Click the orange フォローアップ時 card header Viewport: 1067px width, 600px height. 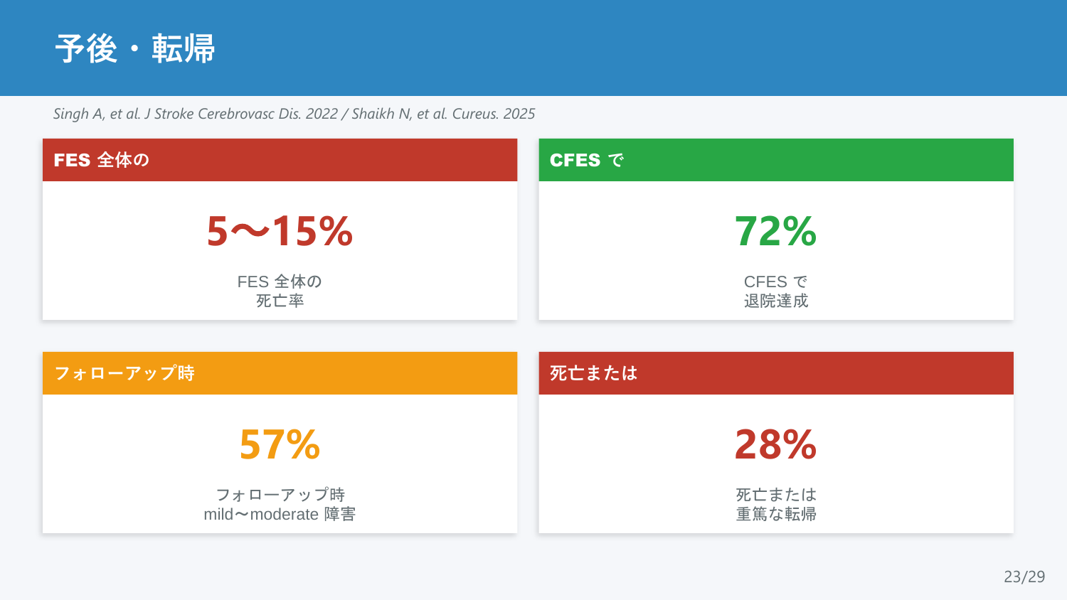pyautogui.click(x=280, y=373)
